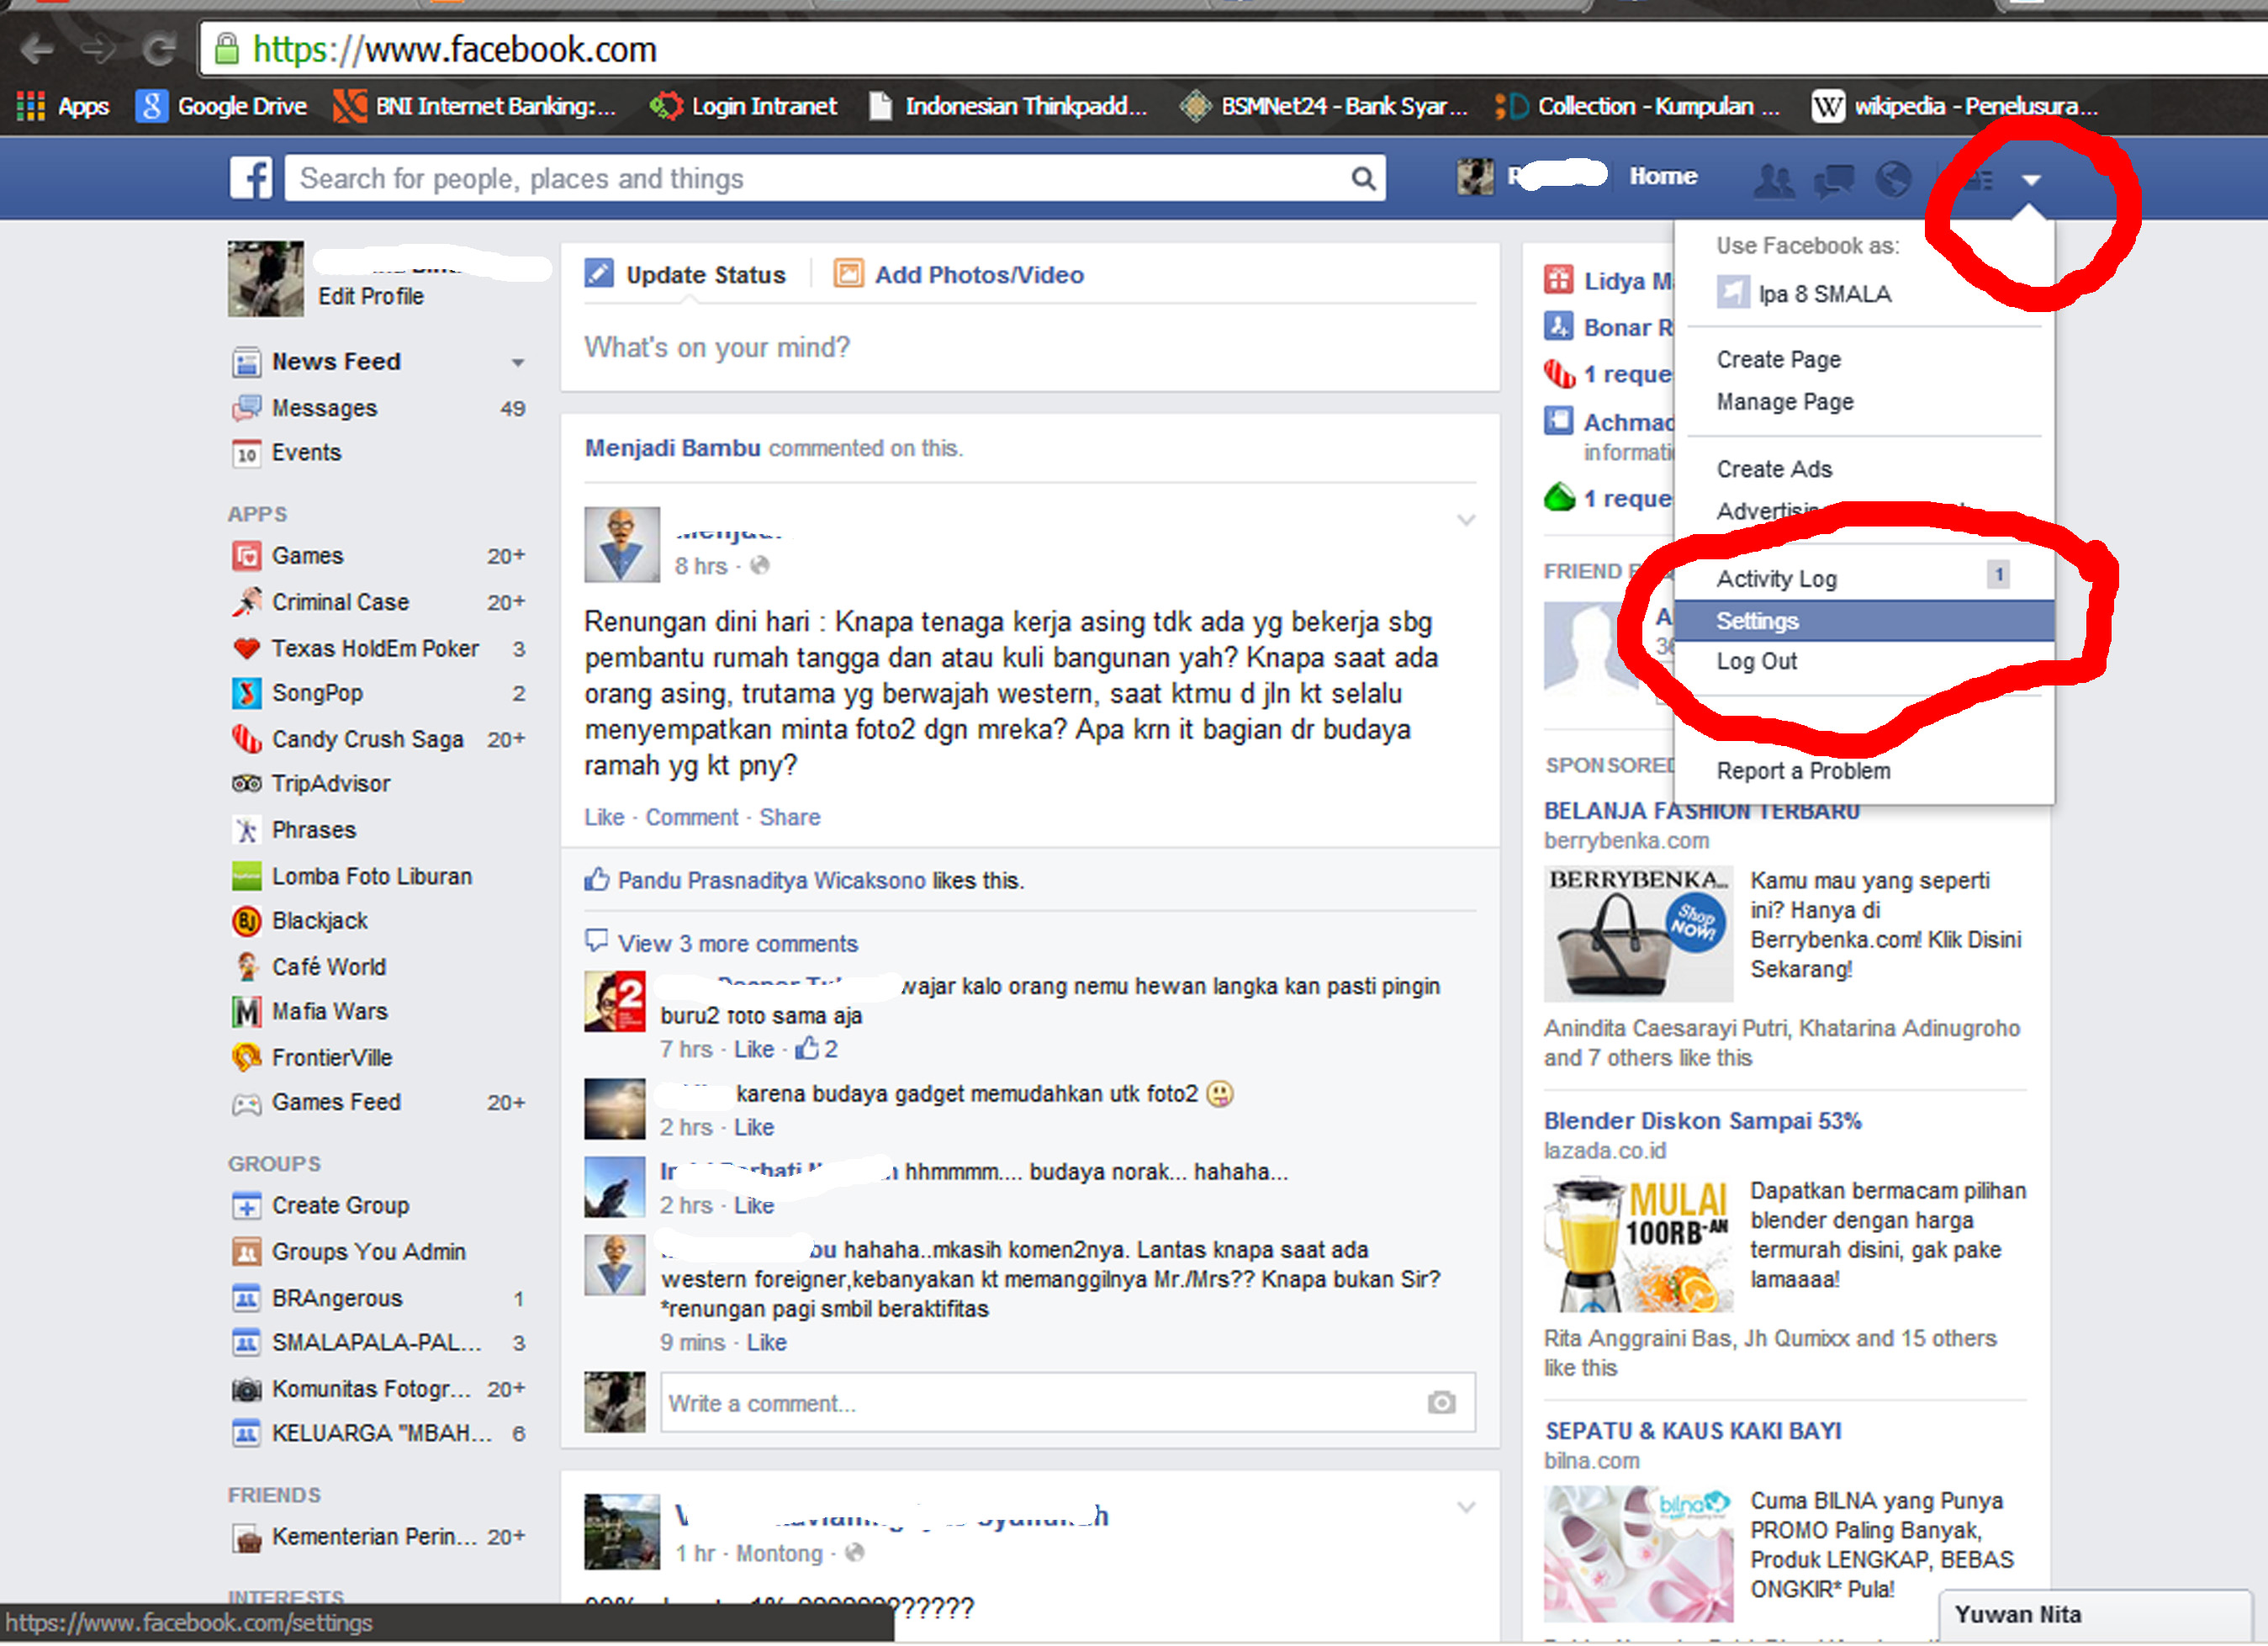Switch to Ipa 8 SMALA page
Image resolution: width=2268 pixels, height=1646 pixels.
(1864, 294)
